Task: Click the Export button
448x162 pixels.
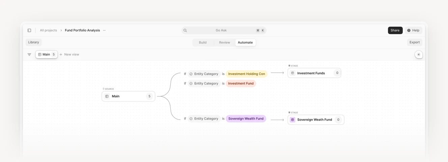Action: coord(415,42)
